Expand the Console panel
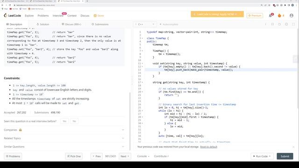The height and width of the screenshot is (168, 299). click(x=143, y=156)
